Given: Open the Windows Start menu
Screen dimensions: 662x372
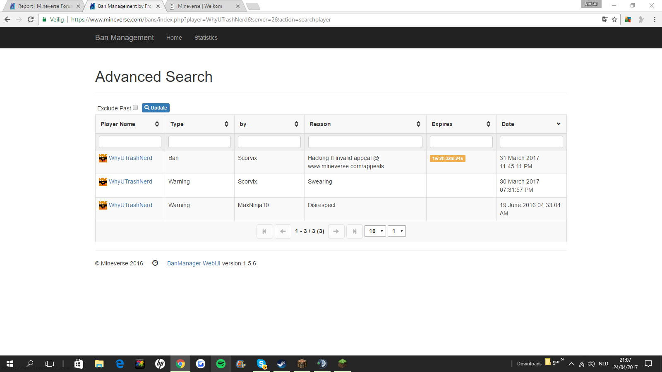Looking at the screenshot, I should (x=10, y=364).
